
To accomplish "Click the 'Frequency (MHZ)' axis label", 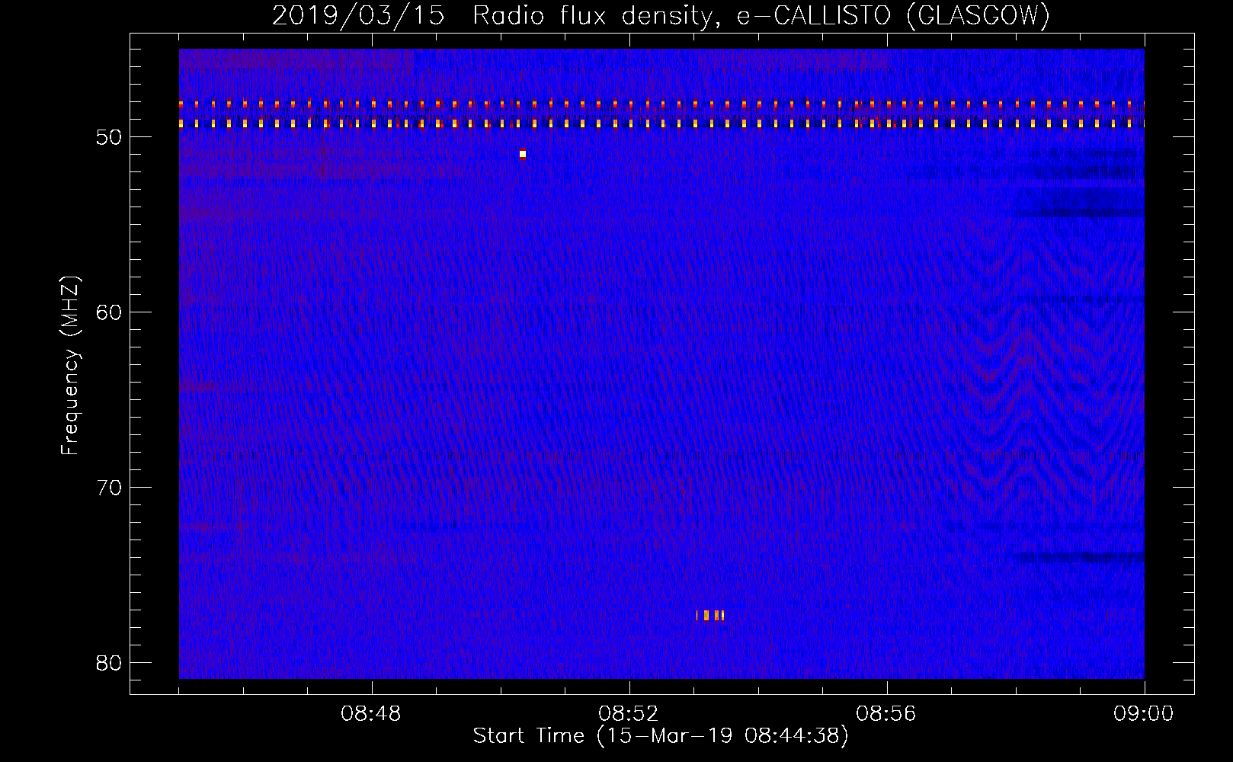I will click(x=69, y=366).
